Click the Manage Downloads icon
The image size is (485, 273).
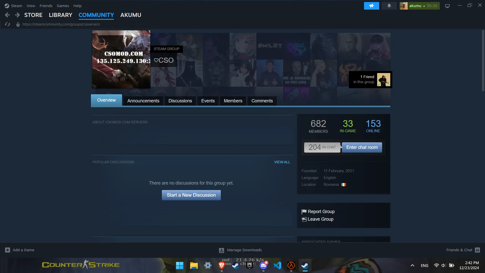(222, 250)
